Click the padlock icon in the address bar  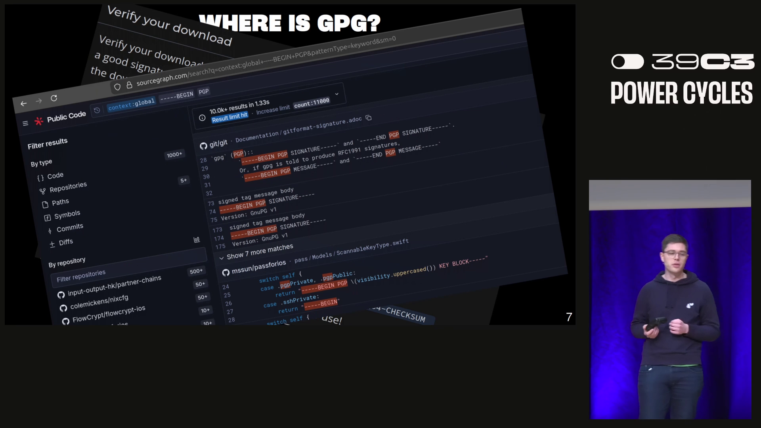click(129, 85)
